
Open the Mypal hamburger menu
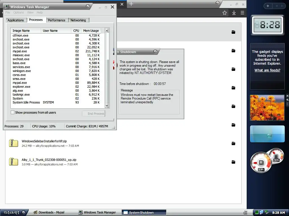coord(242,13)
